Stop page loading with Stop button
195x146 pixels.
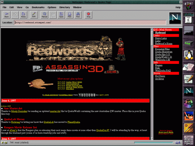click(x=88, y=14)
